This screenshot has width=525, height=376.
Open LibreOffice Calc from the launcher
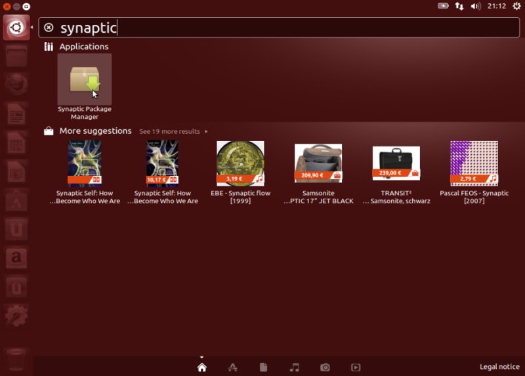tap(16, 142)
